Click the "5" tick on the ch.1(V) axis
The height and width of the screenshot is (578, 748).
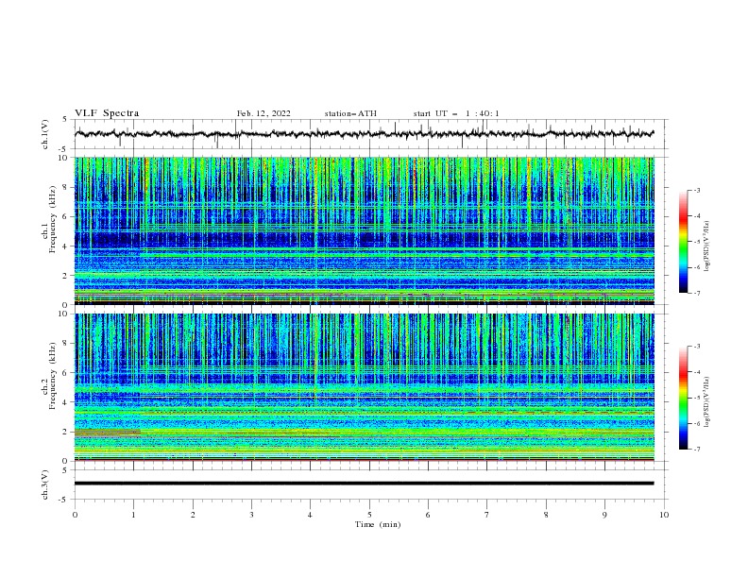(65, 120)
